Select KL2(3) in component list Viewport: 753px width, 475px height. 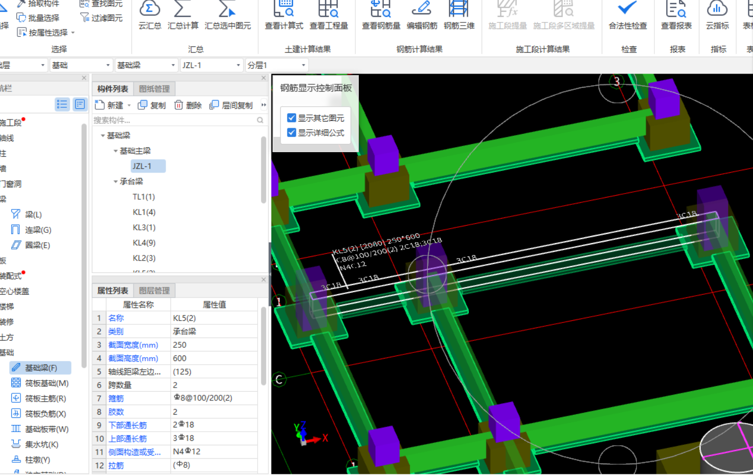coord(144,258)
